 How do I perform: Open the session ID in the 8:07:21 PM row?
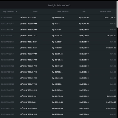(7, 18)
